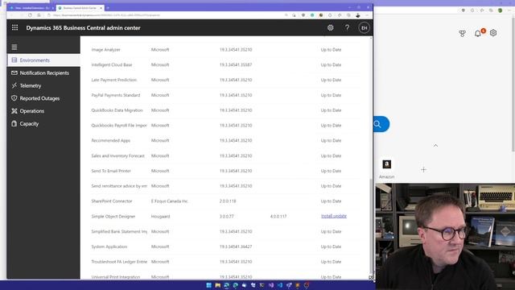Viewport: 515px width, 290px height.
Task: Open Notification Recipients page
Action: point(43,73)
